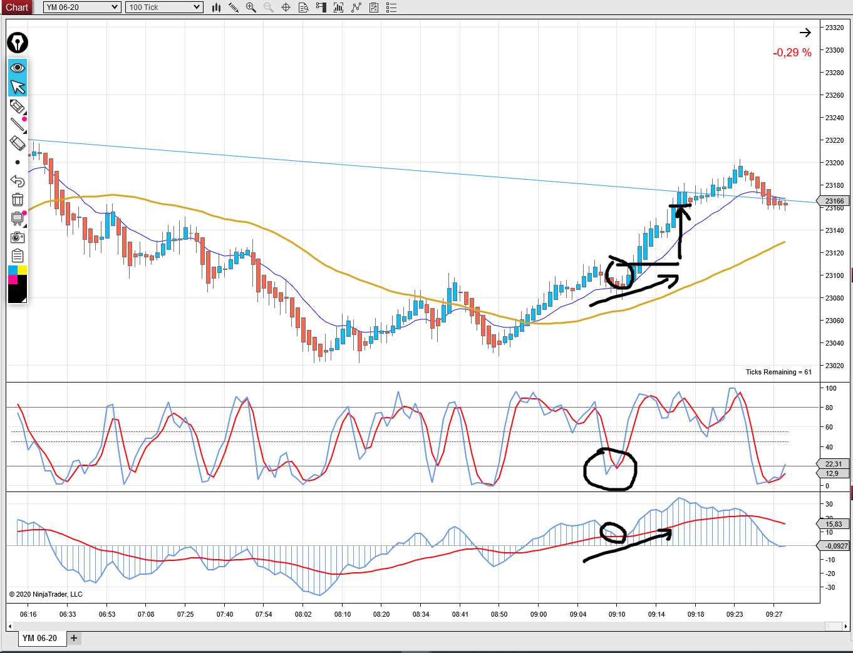Click the right arrow above -0,29 %
The height and width of the screenshot is (653, 853).
805,33
